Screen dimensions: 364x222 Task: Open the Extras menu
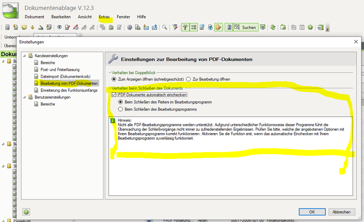pos(104,17)
